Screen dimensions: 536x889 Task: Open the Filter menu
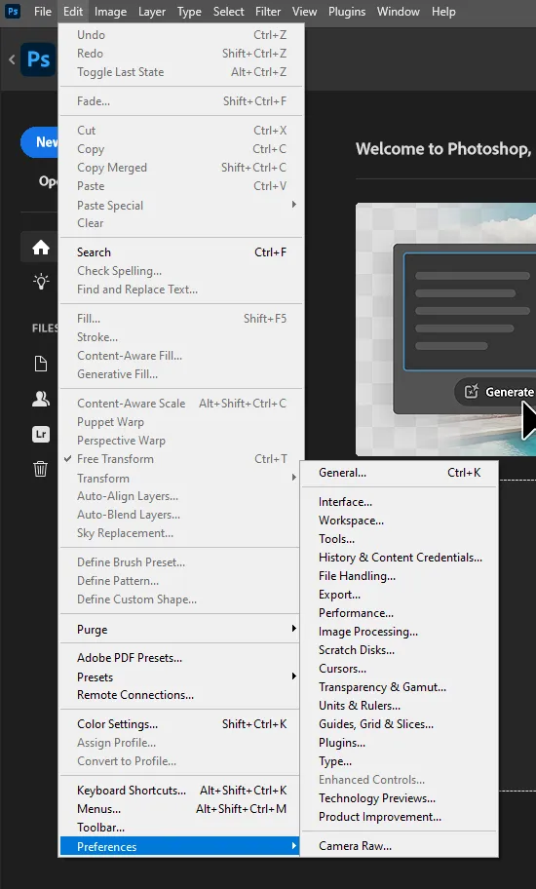[268, 12]
